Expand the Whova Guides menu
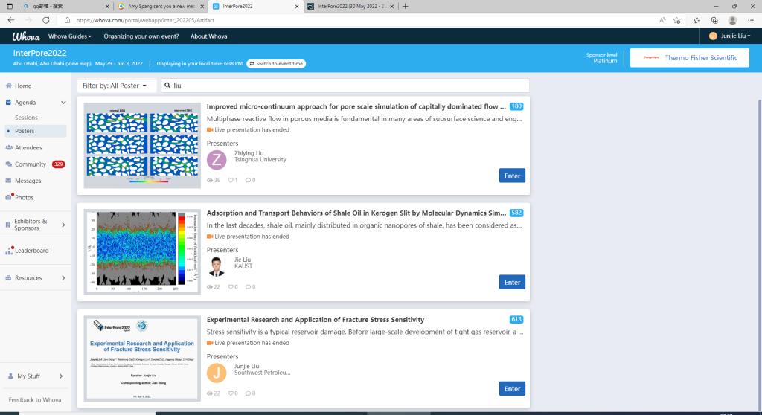Screen dimensions: 762x415 (70, 36)
